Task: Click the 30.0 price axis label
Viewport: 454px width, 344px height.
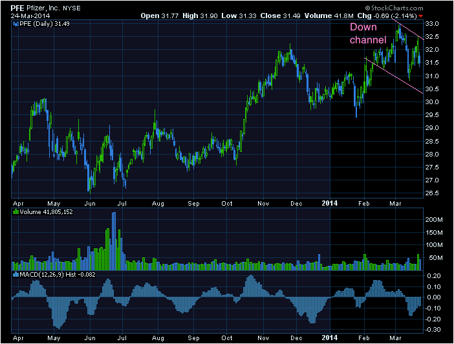Action: [432, 102]
